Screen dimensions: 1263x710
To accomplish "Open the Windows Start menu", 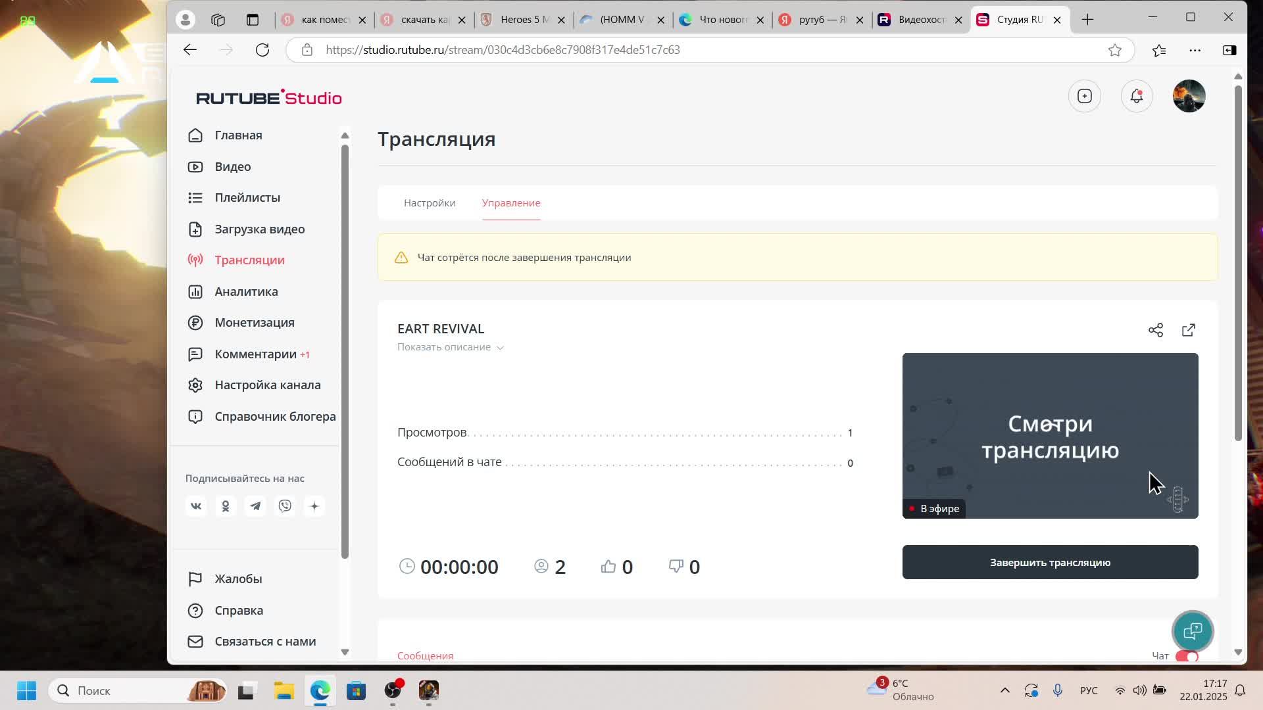I will tap(27, 690).
